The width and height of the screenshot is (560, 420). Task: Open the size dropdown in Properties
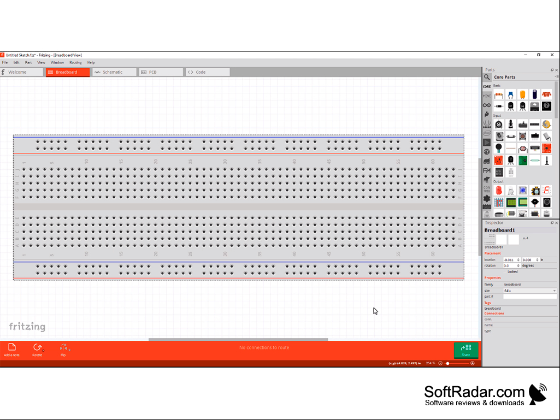[529, 291]
